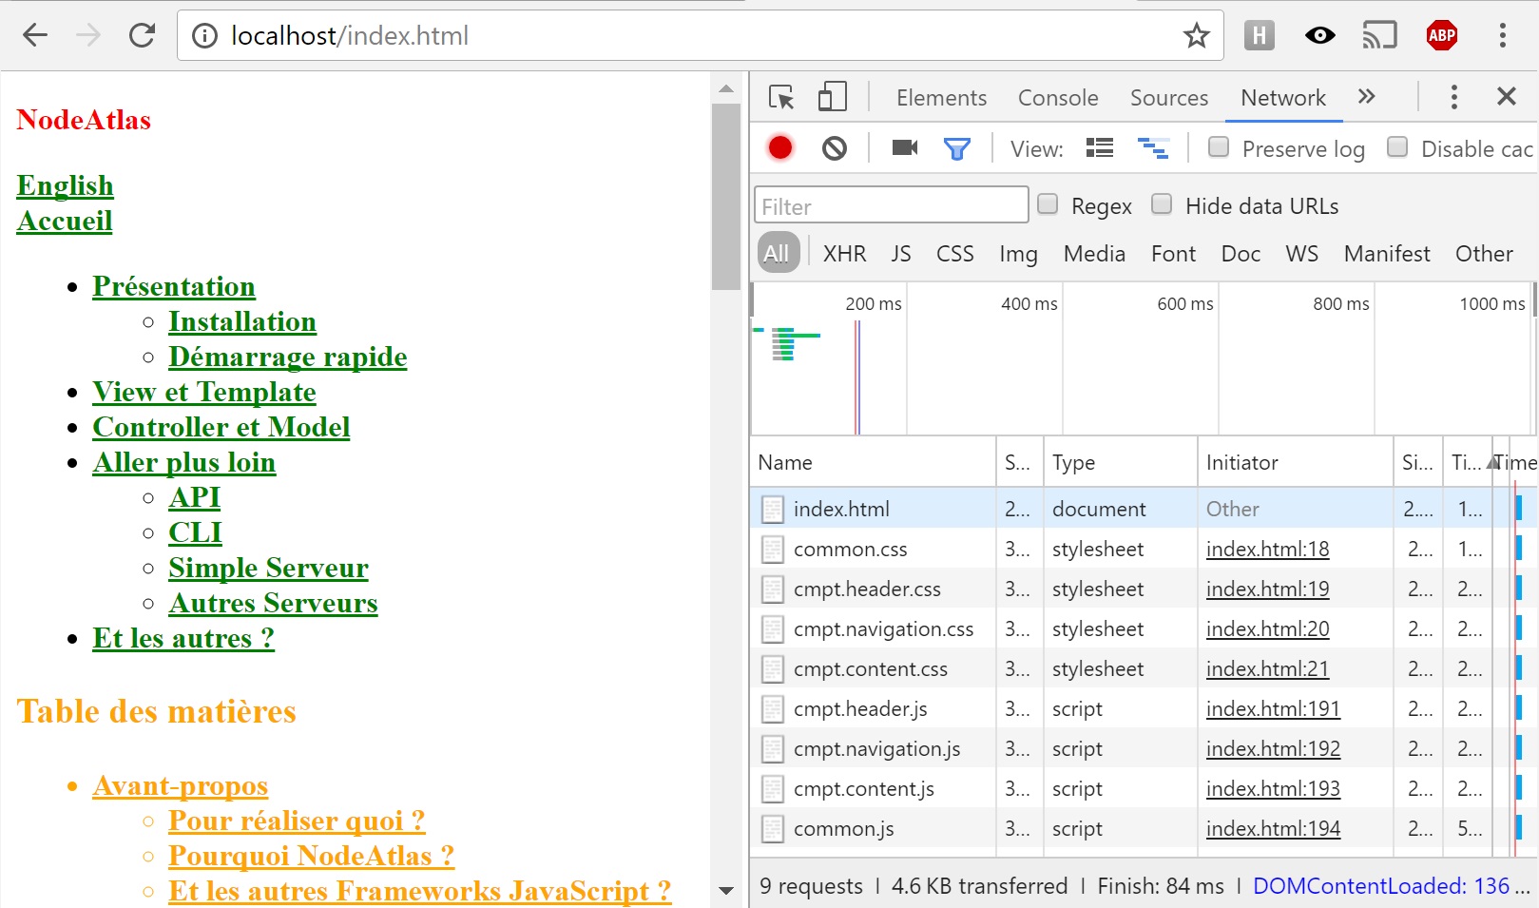Select the All filter pill
The image size is (1539, 908).
tap(778, 254)
